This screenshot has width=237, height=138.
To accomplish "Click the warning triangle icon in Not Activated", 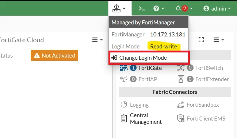I will point(37,56).
